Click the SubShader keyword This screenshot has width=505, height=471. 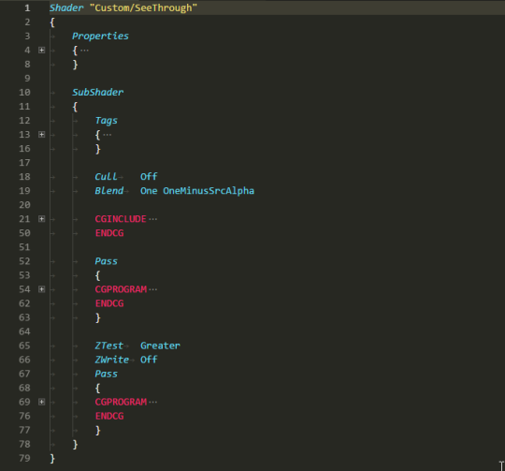[98, 92]
